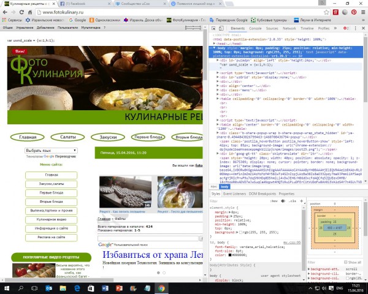Click the red Postila extension icon
The image size is (368, 294).
click(x=335, y=12)
